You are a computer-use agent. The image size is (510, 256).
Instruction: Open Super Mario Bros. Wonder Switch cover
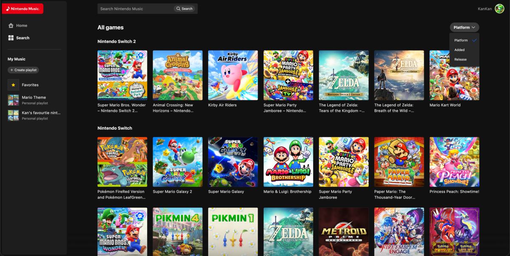122,232
